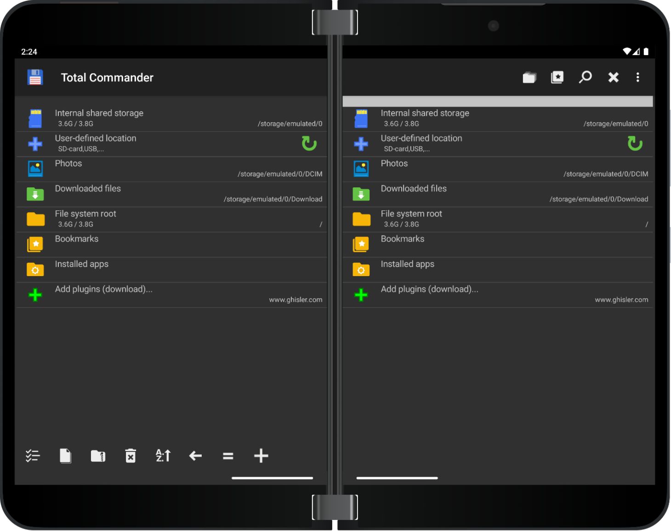Screen dimensions: 671x531
Task: Open Installed apps in right panel
Action: [498, 270]
